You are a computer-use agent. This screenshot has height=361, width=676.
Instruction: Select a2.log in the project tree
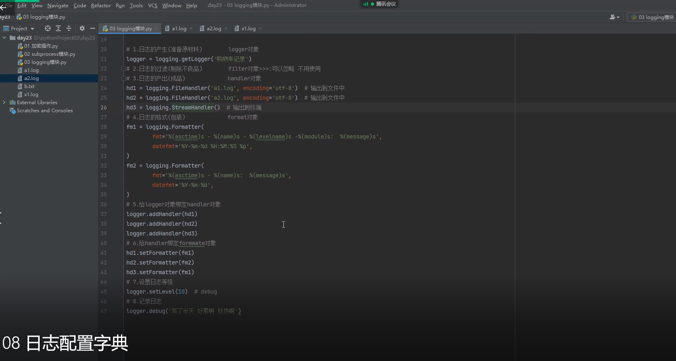tap(32, 78)
